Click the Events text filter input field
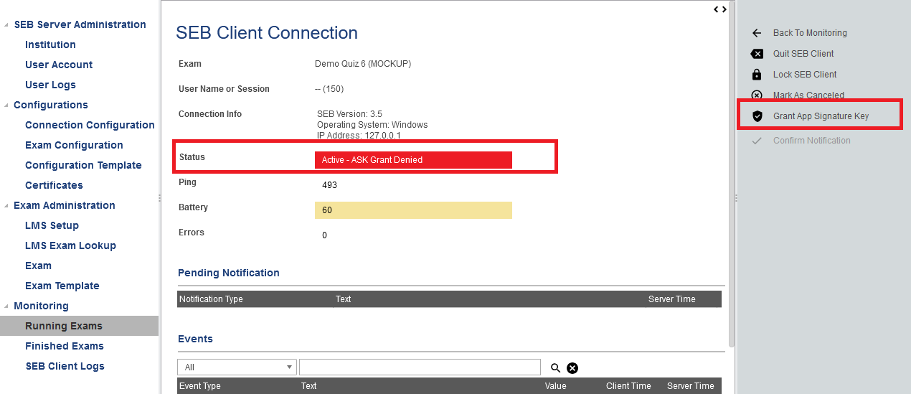Image resolution: width=911 pixels, height=394 pixels. point(419,367)
